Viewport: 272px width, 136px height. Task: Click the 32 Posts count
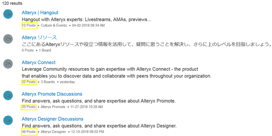tap(29, 82)
